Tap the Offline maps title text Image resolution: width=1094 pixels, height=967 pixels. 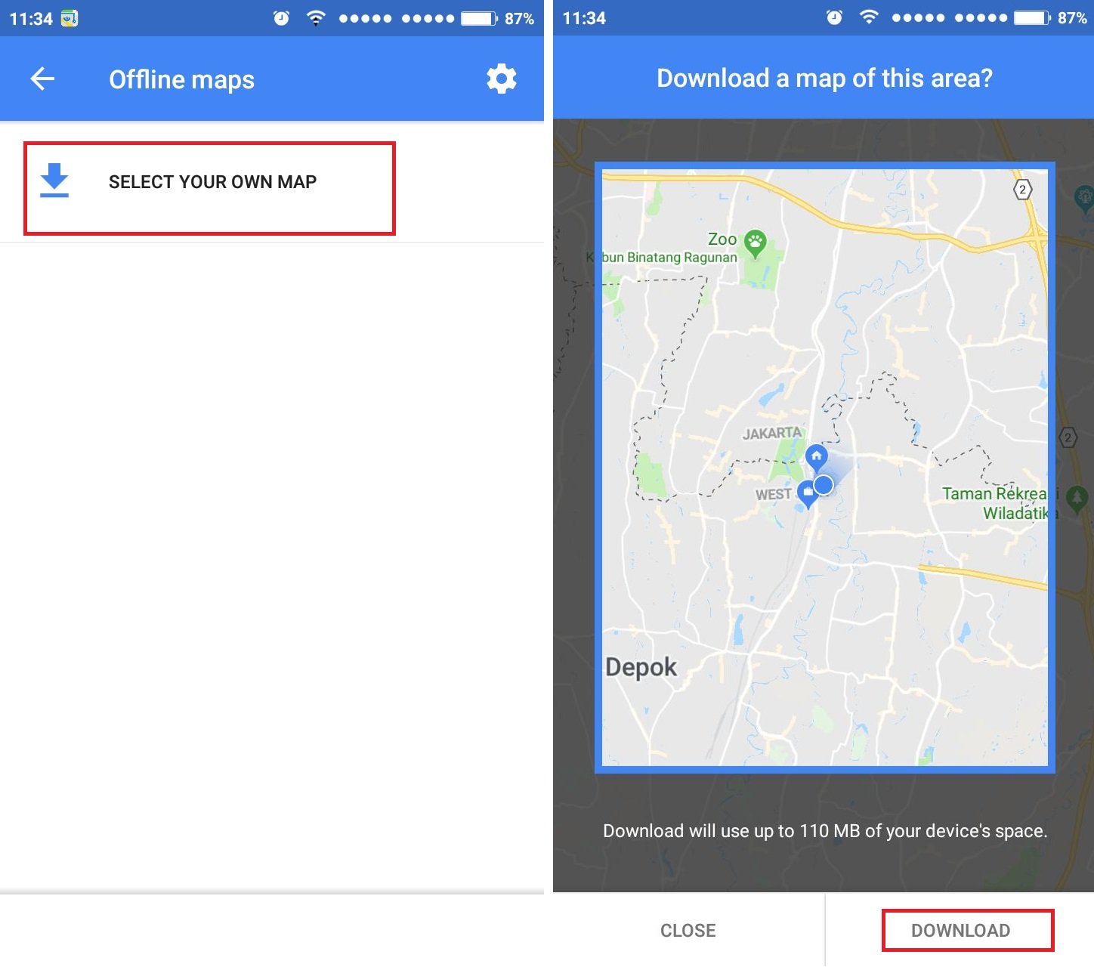coord(181,79)
